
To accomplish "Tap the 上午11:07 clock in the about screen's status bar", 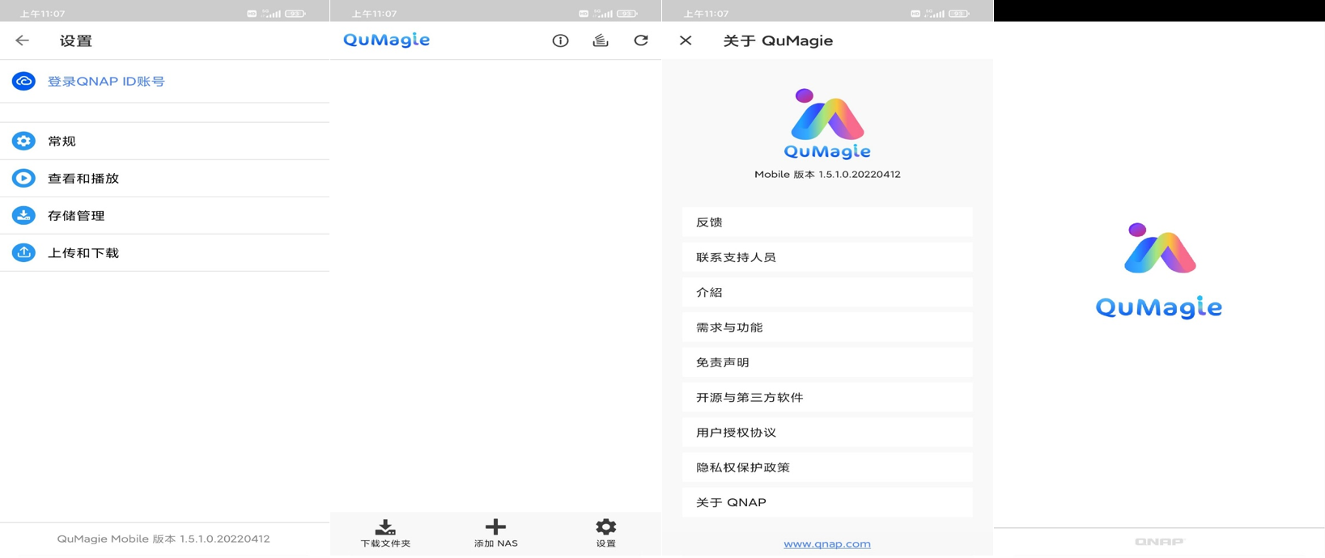I will [706, 14].
